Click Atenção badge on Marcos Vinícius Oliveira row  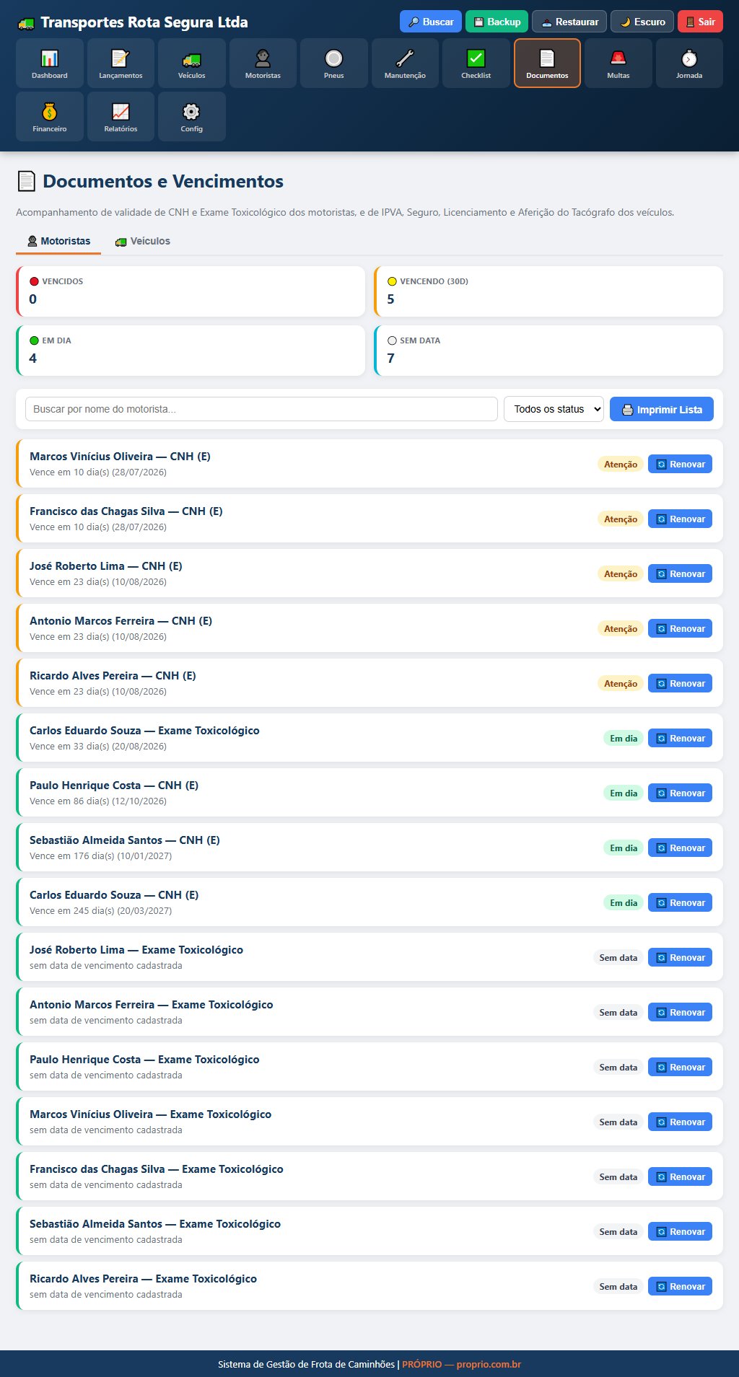pyautogui.click(x=621, y=464)
